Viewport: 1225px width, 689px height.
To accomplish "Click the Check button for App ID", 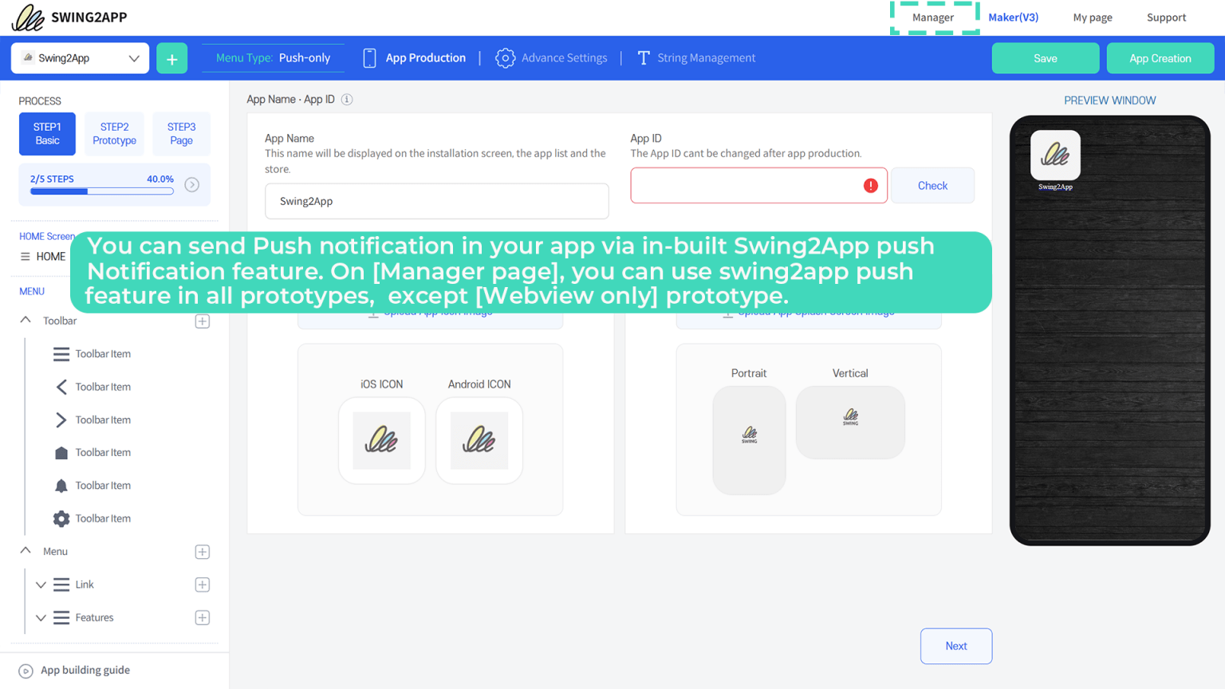I will pyautogui.click(x=932, y=185).
